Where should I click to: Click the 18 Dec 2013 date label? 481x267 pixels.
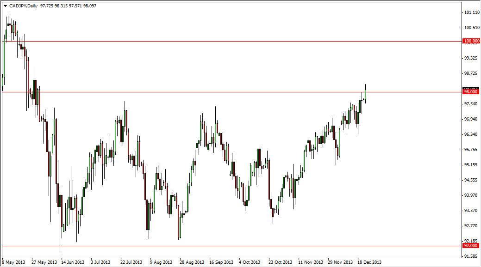[x=369, y=262]
